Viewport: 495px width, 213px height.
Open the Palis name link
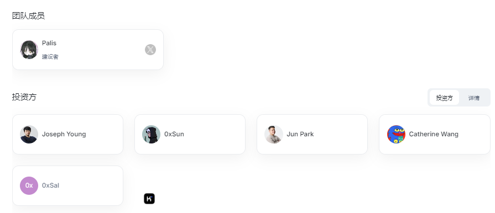(49, 43)
